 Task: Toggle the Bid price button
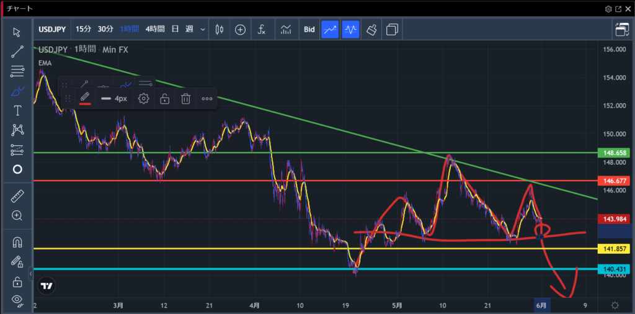[x=309, y=30]
